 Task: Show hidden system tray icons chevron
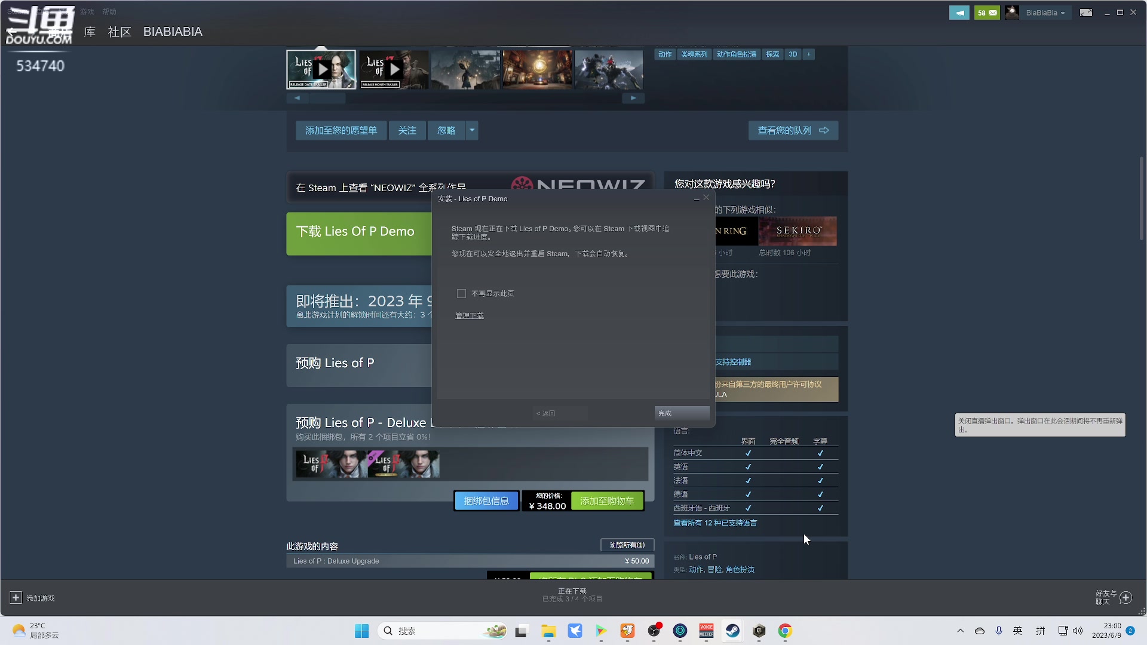tap(961, 631)
